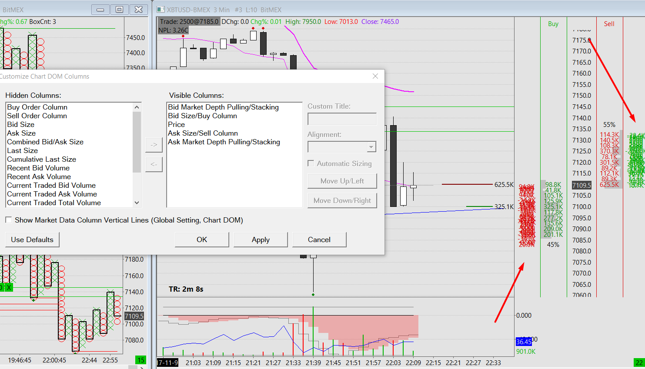Click the Sell column header in chart DOM

pyautogui.click(x=609, y=24)
